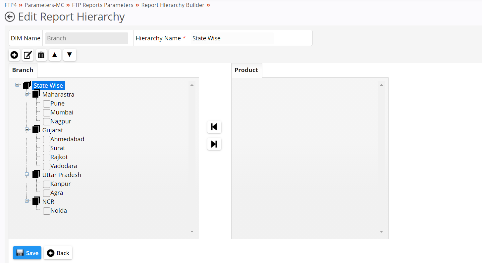The image size is (482, 263).
Task: Check the Noida checkbox
Action: point(47,211)
